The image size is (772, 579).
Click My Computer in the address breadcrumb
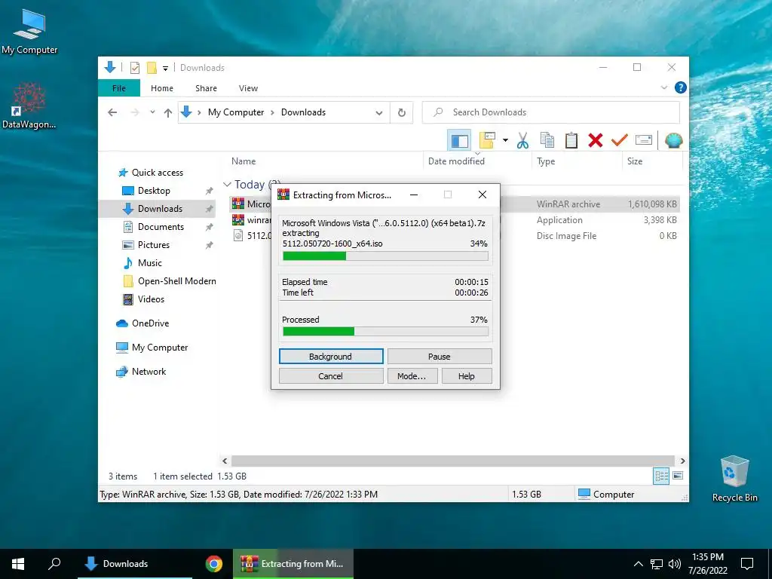(x=236, y=112)
